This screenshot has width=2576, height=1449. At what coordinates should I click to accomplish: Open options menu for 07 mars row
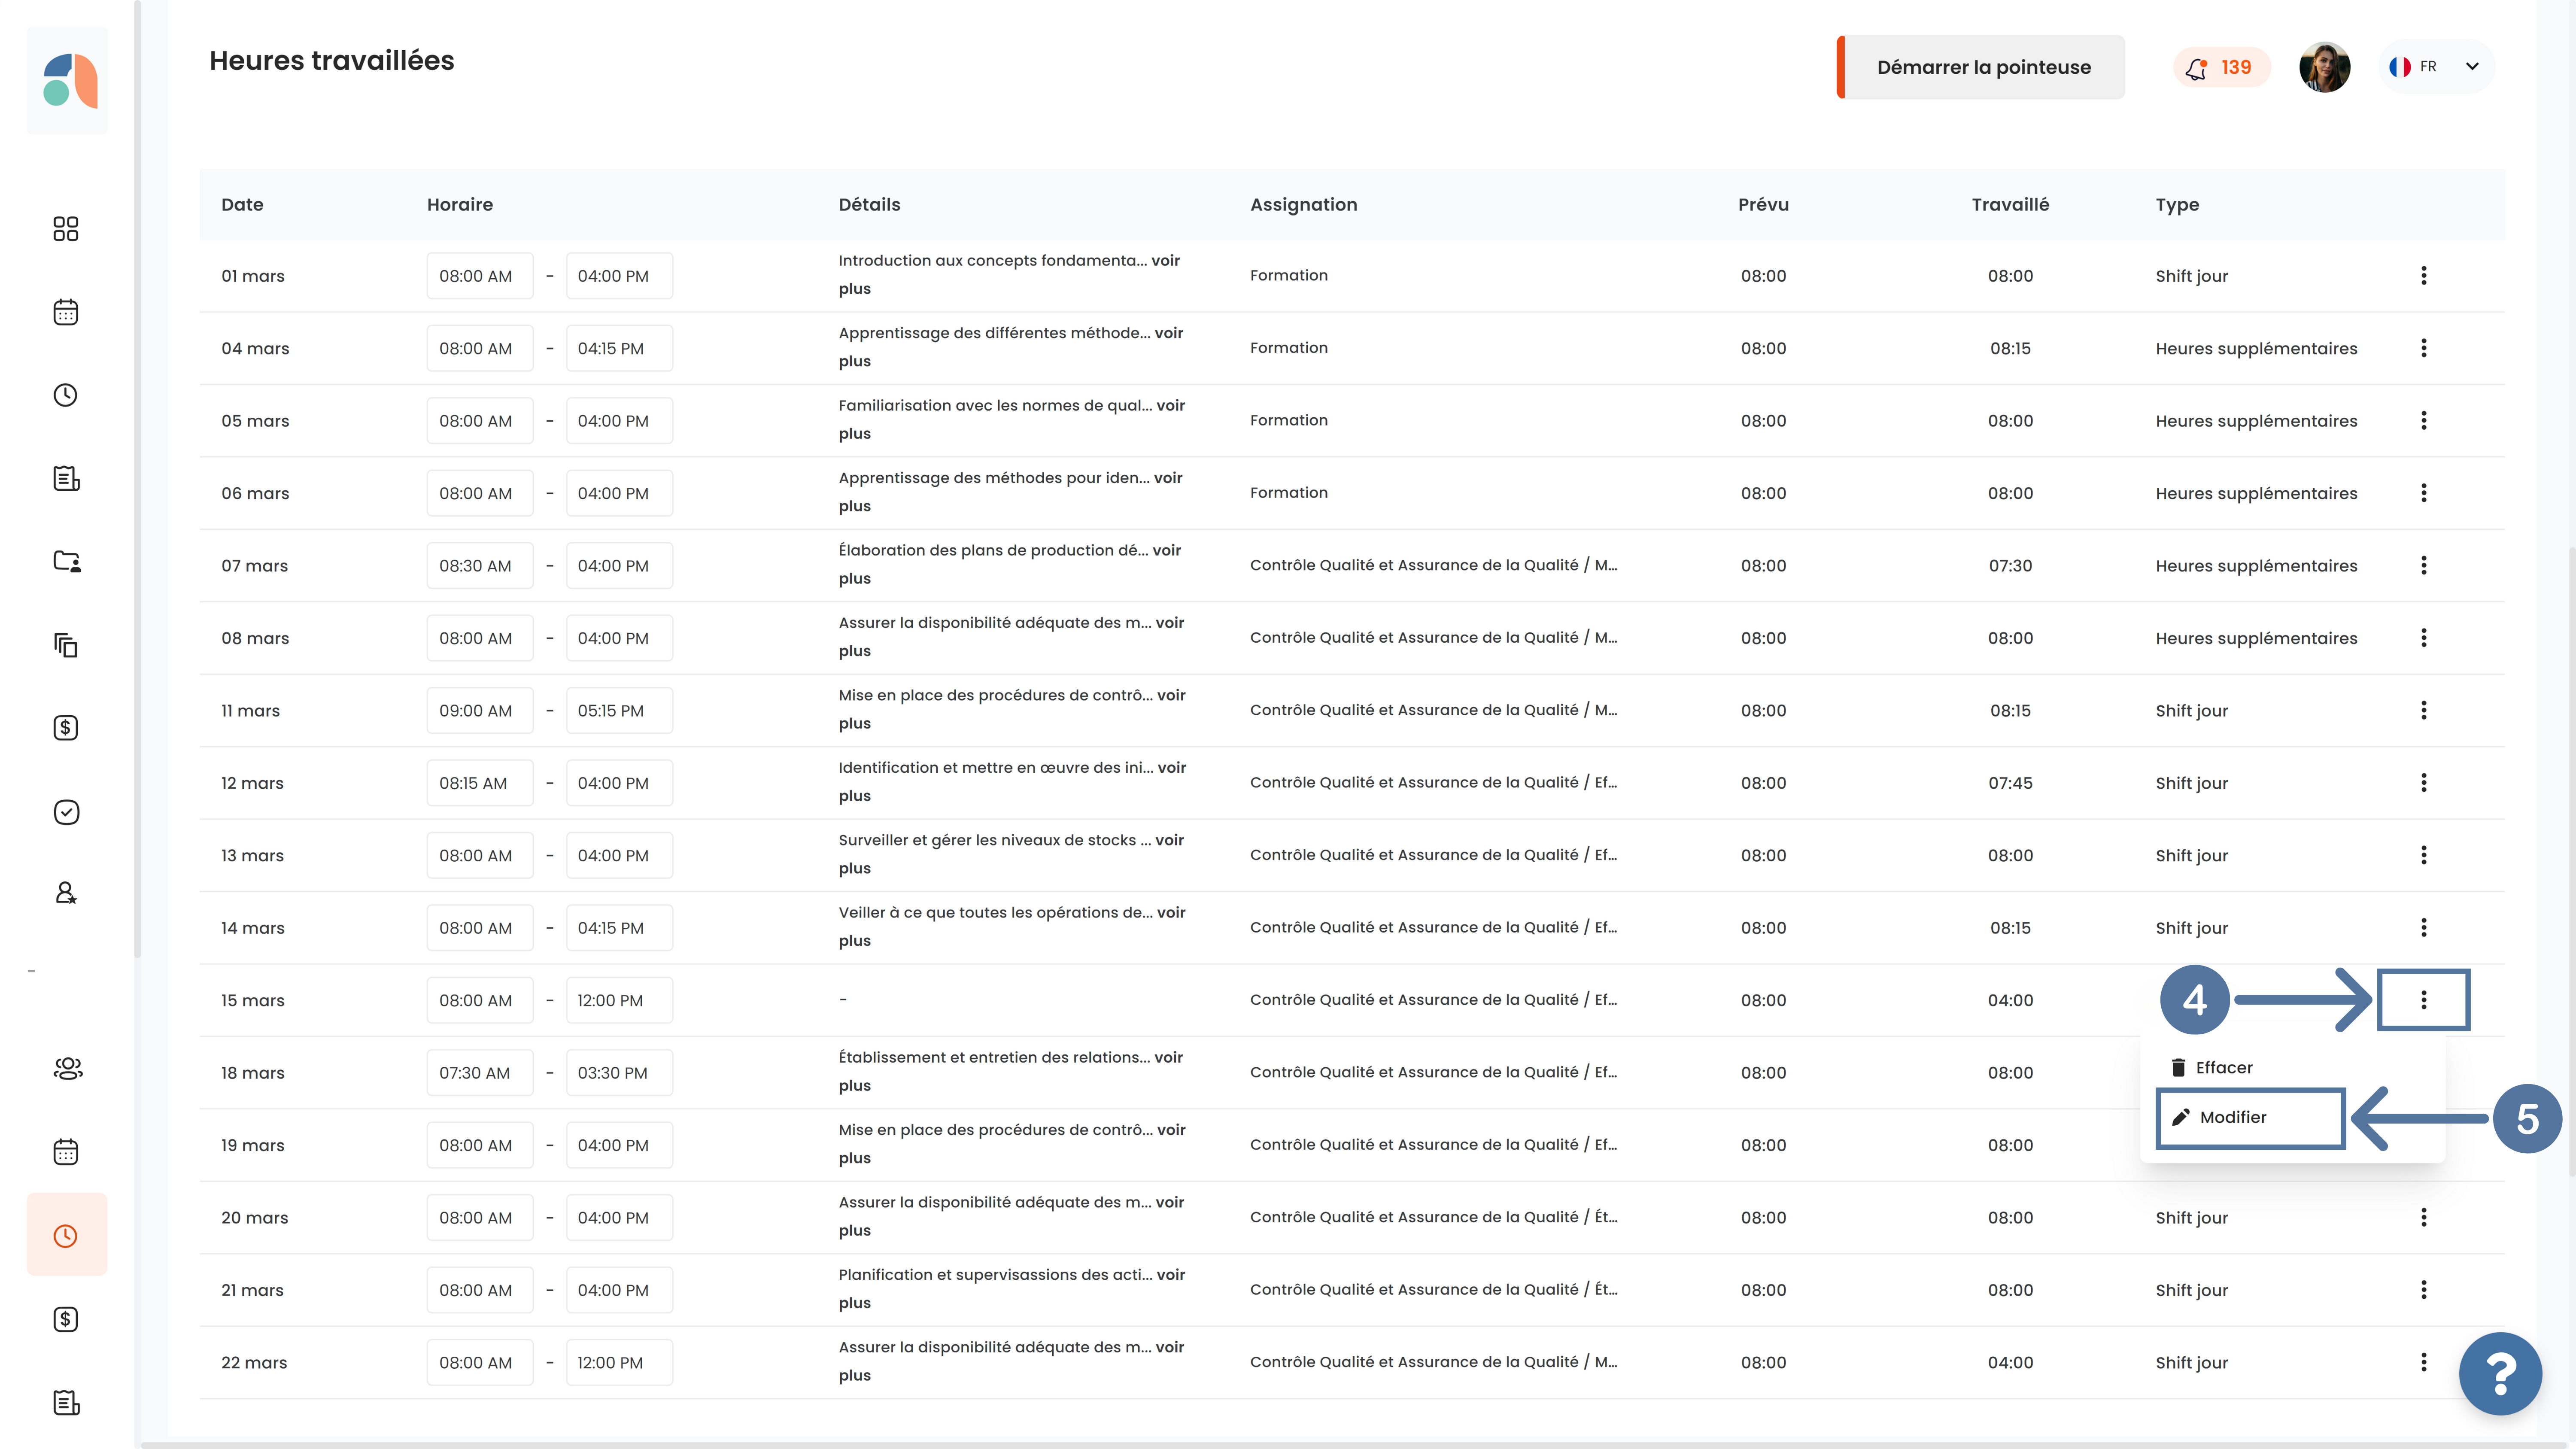pyautogui.click(x=2423, y=566)
